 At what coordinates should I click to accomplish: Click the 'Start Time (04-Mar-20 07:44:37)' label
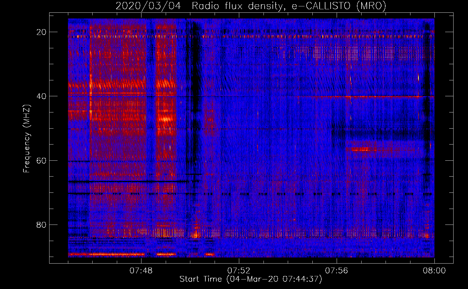point(251,279)
